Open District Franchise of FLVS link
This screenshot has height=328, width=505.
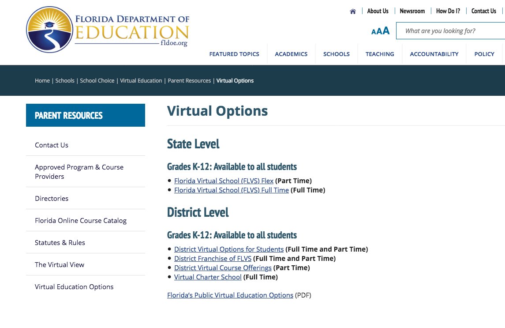[x=213, y=259]
